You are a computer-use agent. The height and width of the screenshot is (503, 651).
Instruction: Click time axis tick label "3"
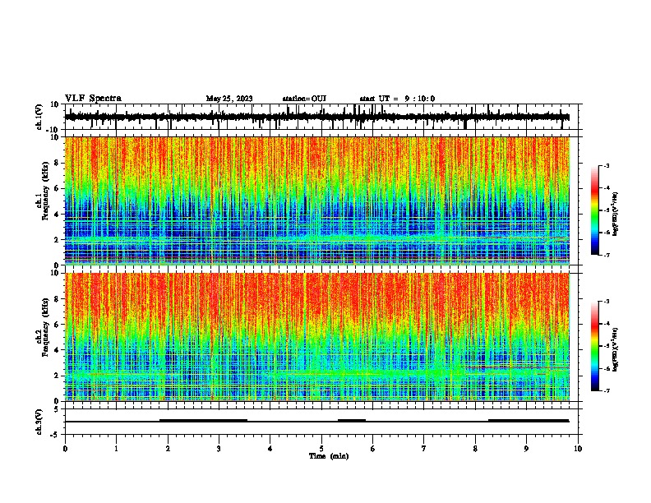coord(219,449)
